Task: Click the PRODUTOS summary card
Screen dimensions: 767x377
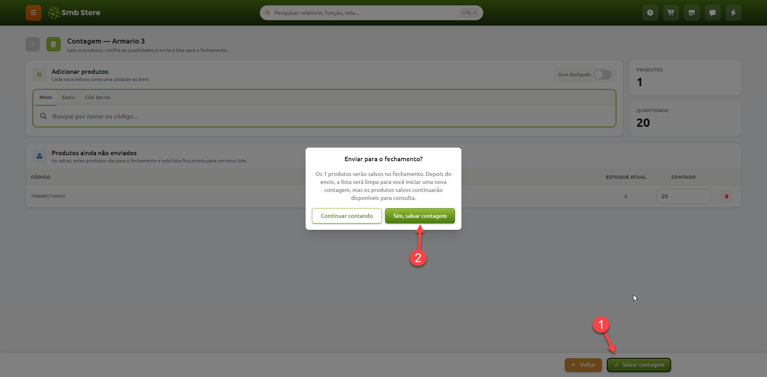Action: coord(685,78)
